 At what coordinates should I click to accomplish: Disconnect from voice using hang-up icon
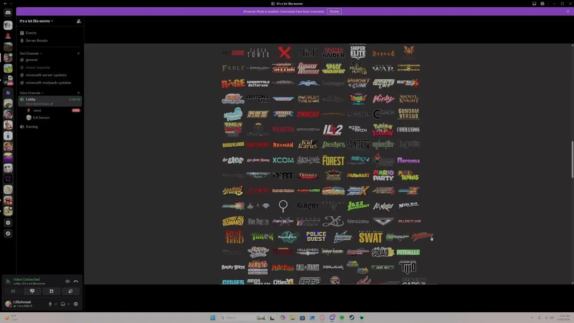(x=76, y=281)
